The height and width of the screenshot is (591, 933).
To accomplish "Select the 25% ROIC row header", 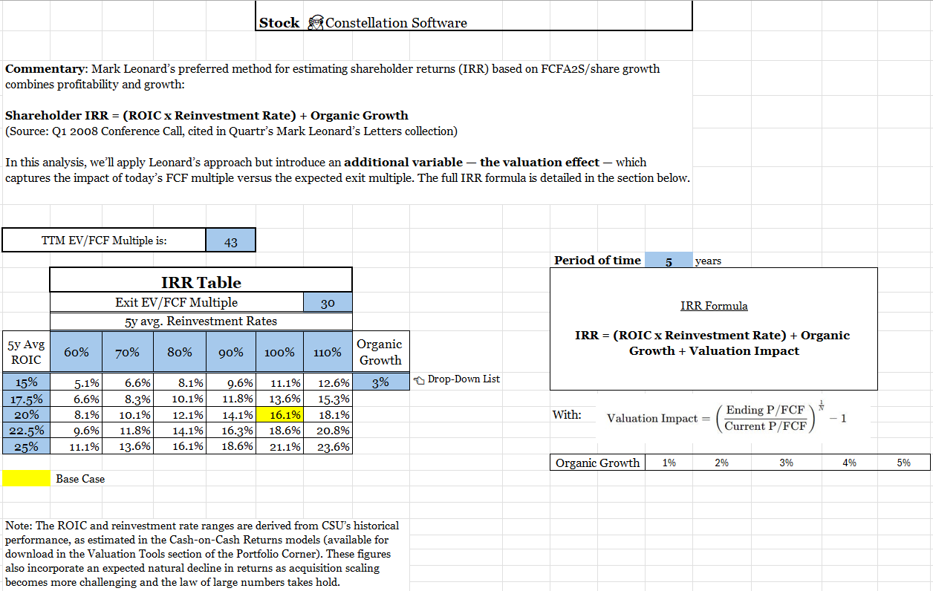I will 27,446.
